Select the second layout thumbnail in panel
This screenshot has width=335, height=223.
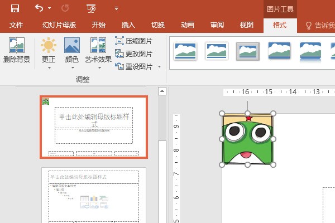point(94,195)
